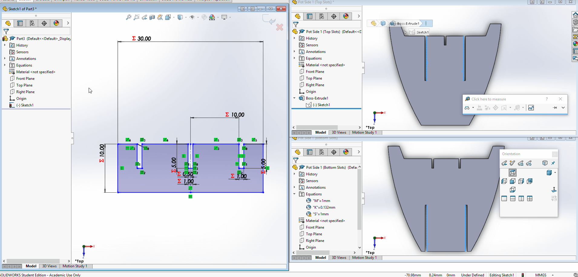This screenshot has width=578, height=277.
Task: Open Display Style dropdown arrow
Action: (186, 18)
